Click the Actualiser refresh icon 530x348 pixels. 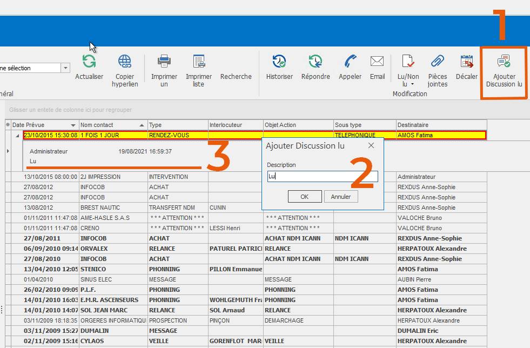(x=89, y=61)
